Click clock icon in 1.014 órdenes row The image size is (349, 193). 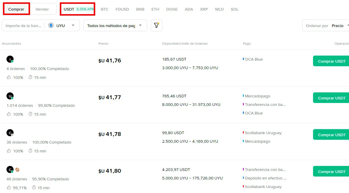(x=30, y=114)
